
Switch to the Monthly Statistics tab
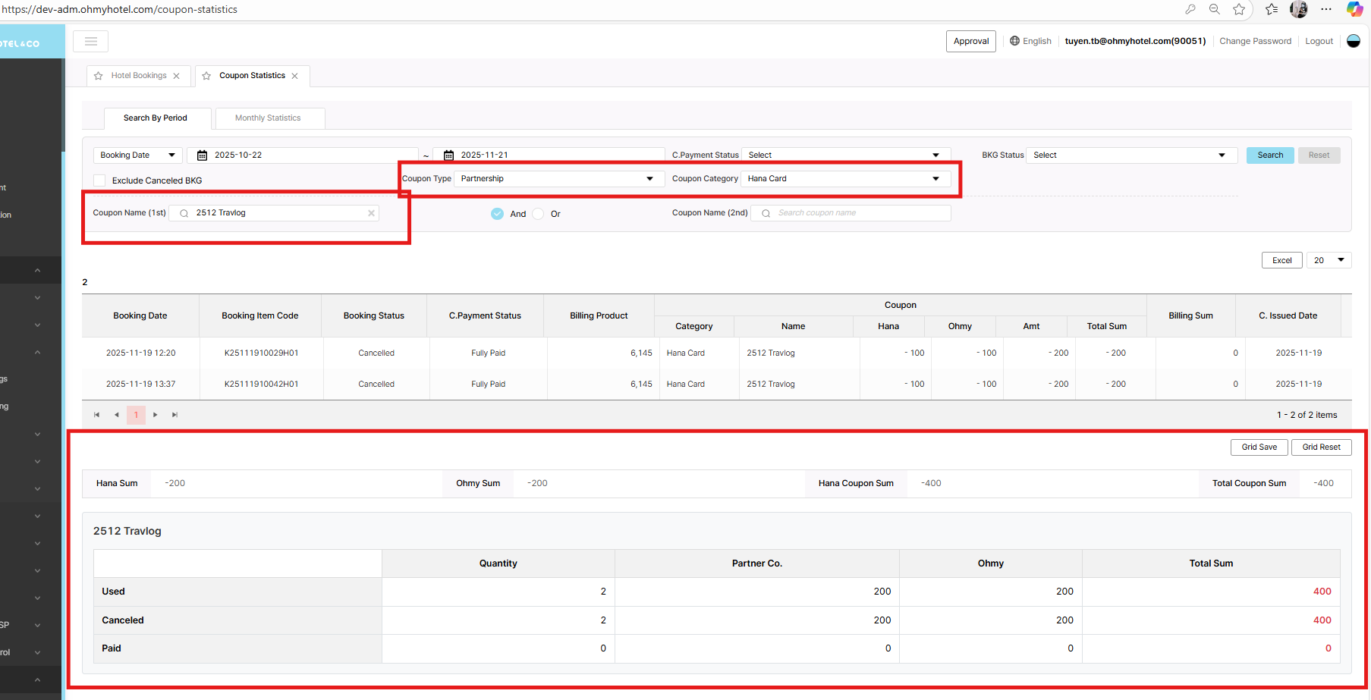(x=268, y=118)
